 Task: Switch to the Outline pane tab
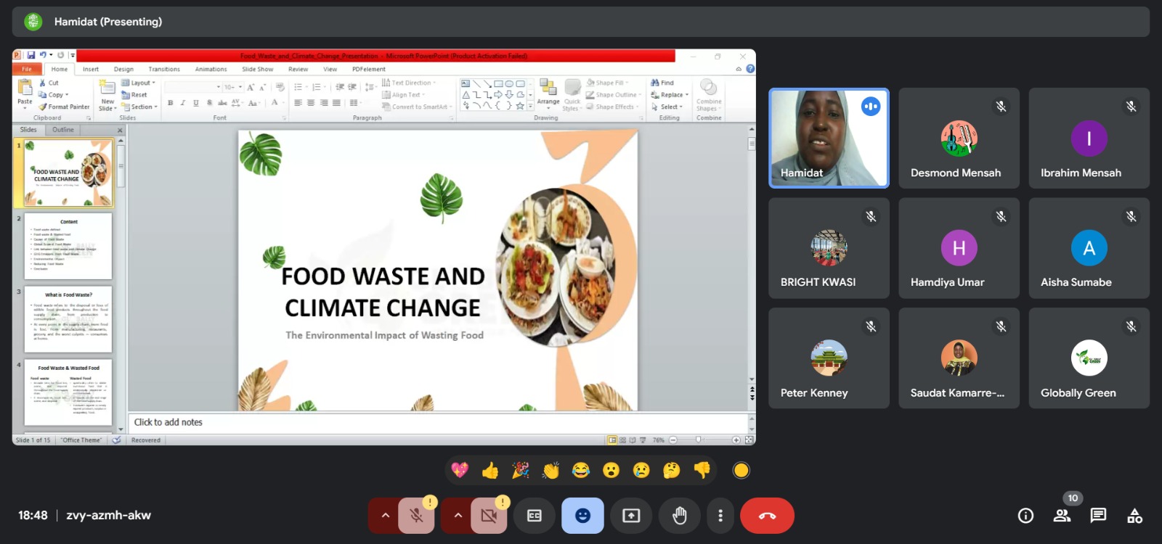click(x=63, y=130)
